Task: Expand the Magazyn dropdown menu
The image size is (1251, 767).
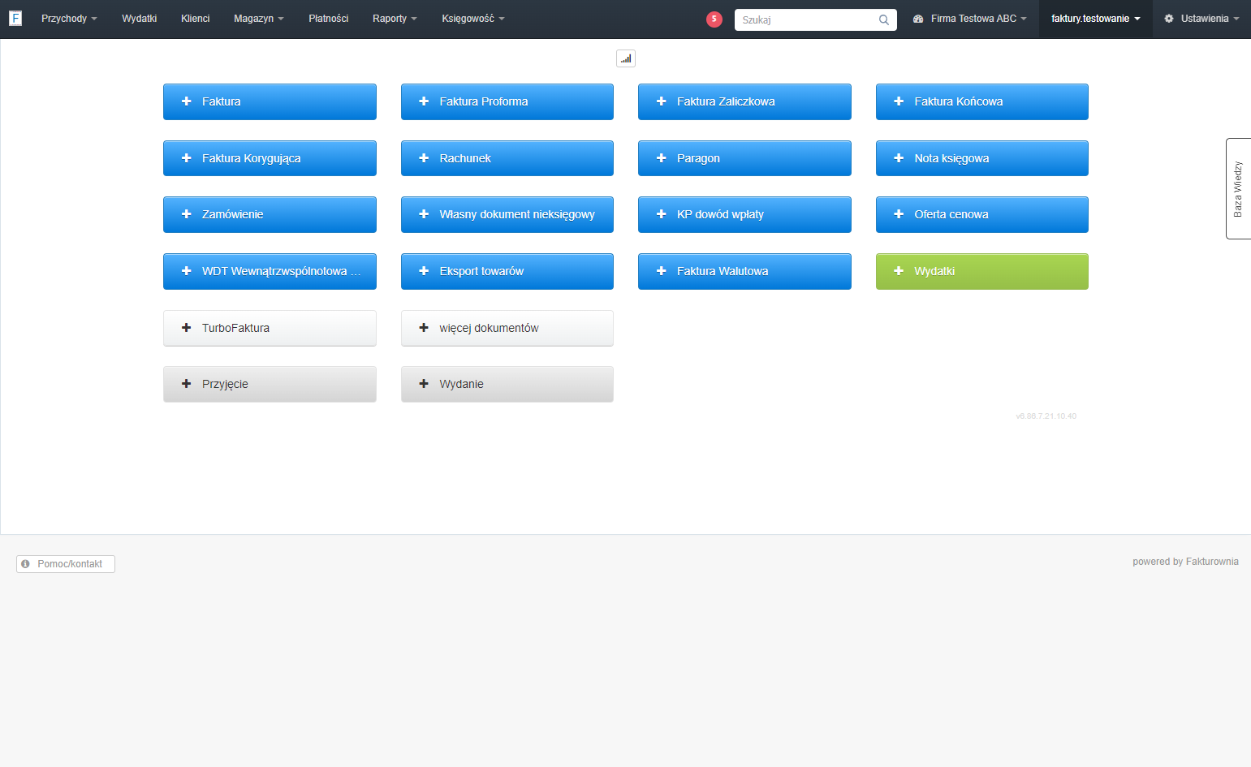Action: 259,19
